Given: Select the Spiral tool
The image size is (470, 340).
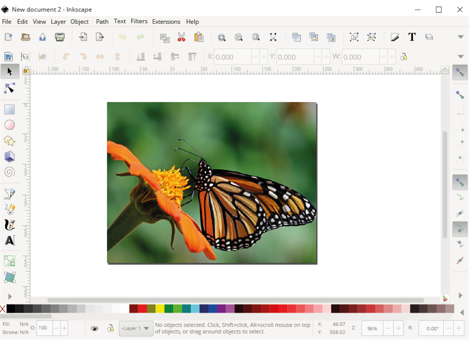Looking at the screenshot, I should (9, 172).
